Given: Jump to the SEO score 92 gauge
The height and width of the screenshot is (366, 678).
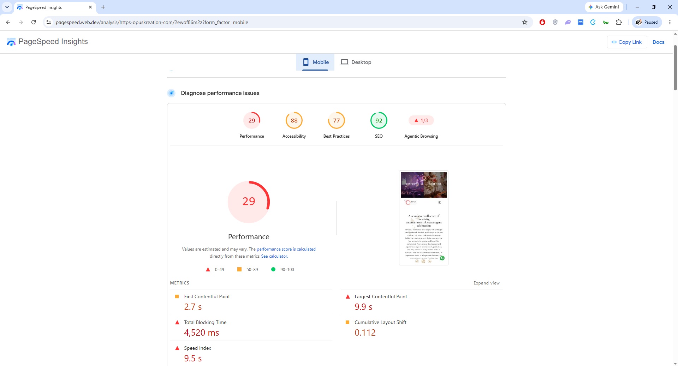Looking at the screenshot, I should pyautogui.click(x=379, y=120).
